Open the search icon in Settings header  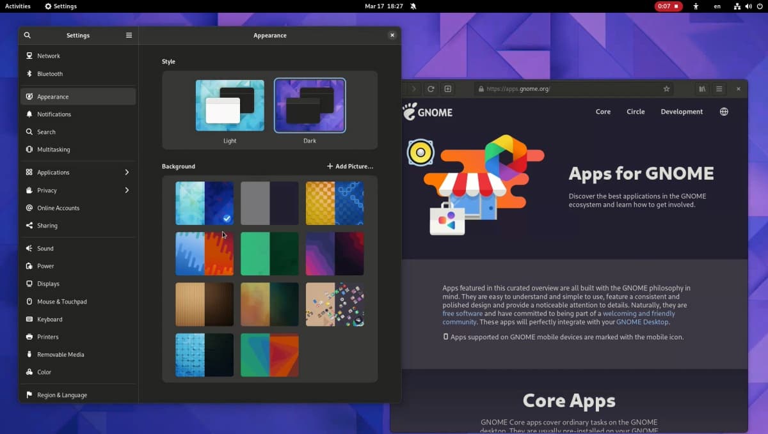27,35
